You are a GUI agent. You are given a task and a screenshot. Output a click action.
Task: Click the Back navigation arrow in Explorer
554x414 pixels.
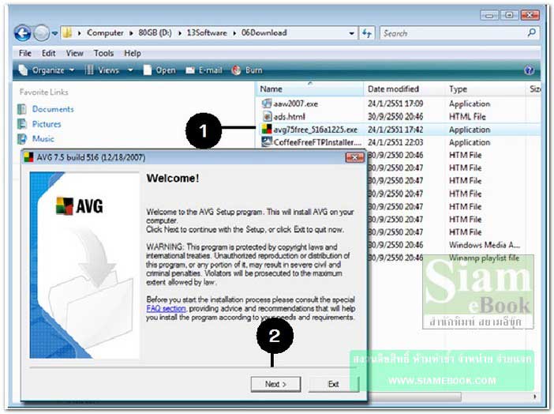tap(23, 33)
